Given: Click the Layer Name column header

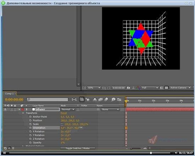Looking at the screenshot, I should click(x=38, y=106).
